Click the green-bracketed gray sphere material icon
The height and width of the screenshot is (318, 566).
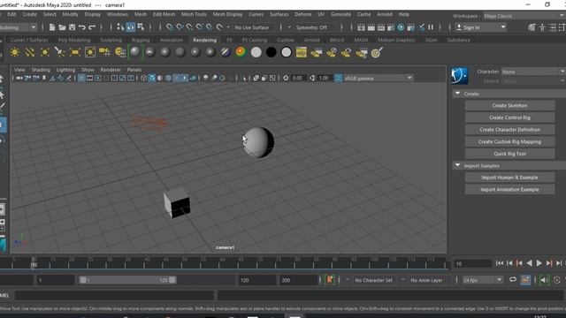click(x=135, y=52)
